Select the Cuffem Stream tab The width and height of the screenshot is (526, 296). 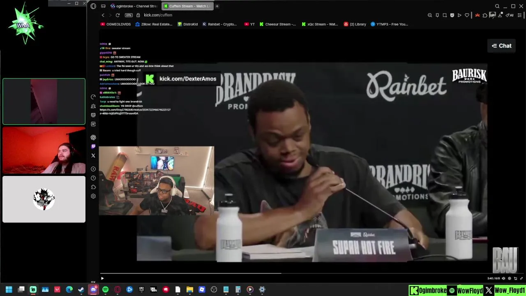[x=187, y=6]
